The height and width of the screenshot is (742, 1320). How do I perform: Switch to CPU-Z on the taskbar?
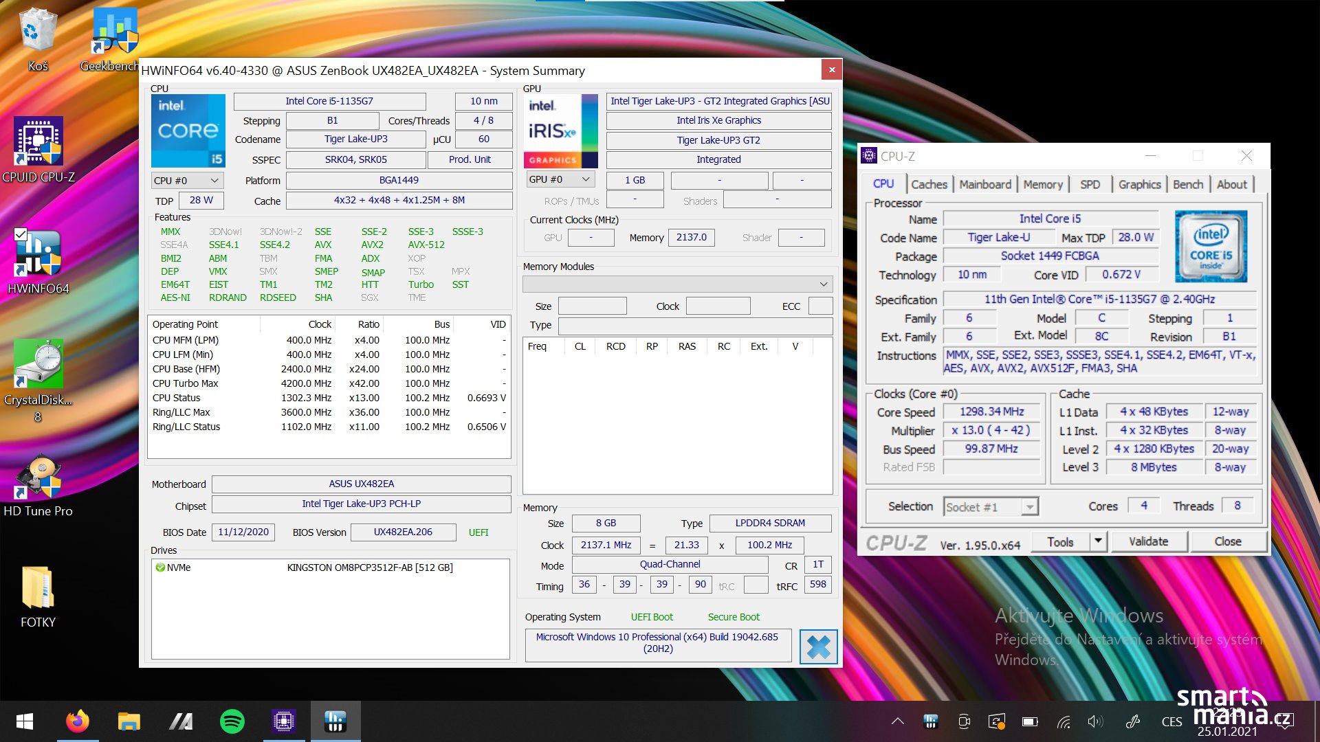(284, 721)
